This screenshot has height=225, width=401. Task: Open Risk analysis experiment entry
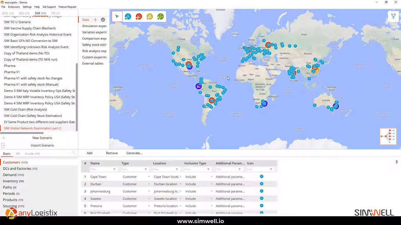(x=94, y=51)
